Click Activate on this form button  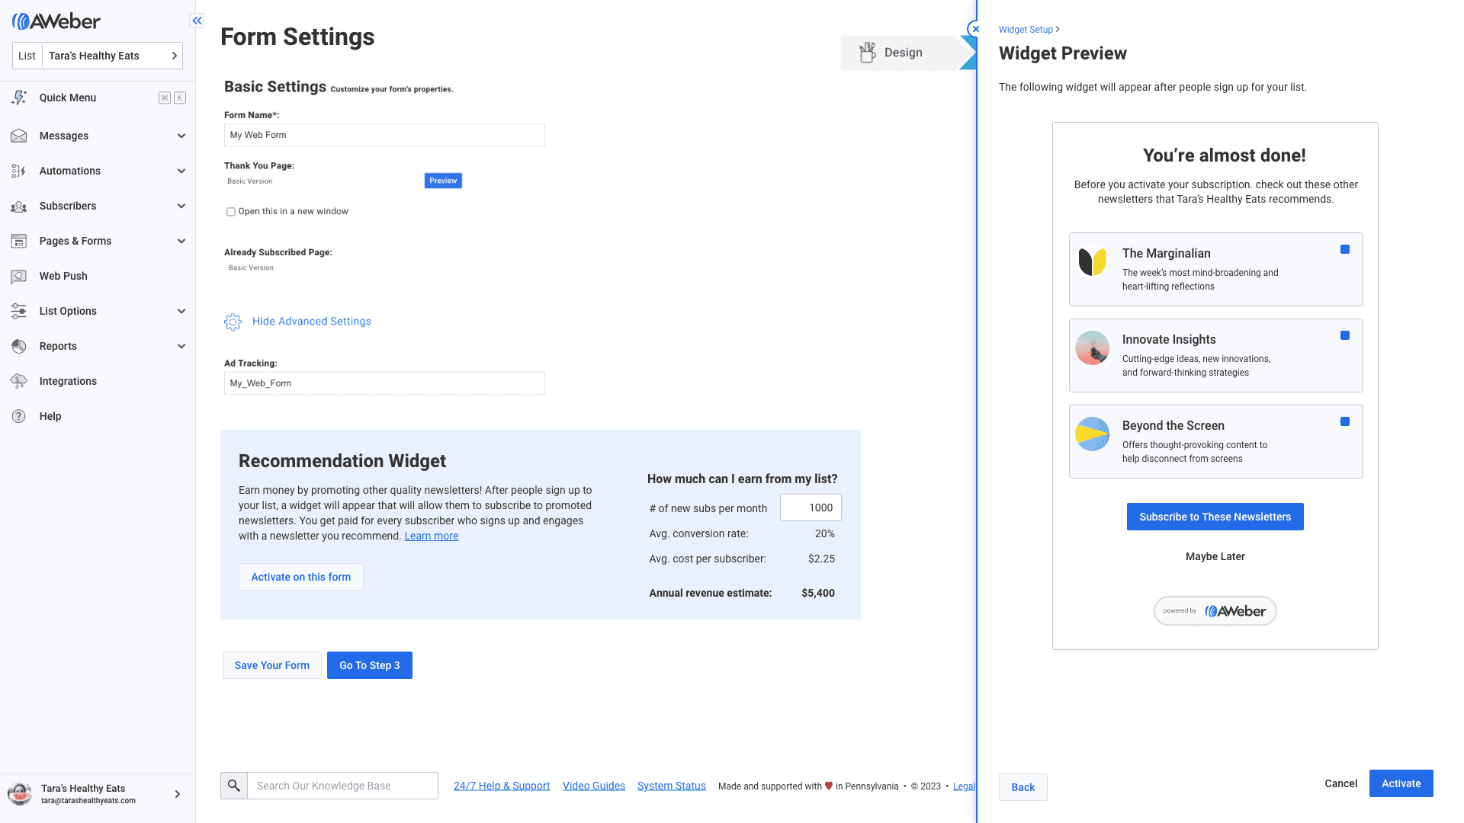[301, 577]
